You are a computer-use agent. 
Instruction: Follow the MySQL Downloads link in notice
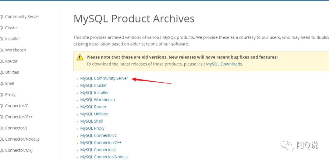(x=224, y=64)
